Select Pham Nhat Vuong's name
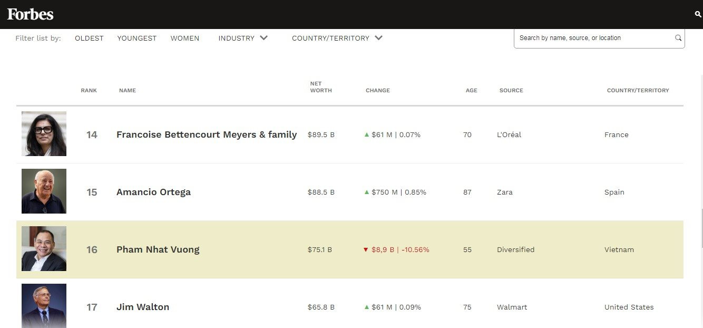The height and width of the screenshot is (328, 703). point(158,250)
